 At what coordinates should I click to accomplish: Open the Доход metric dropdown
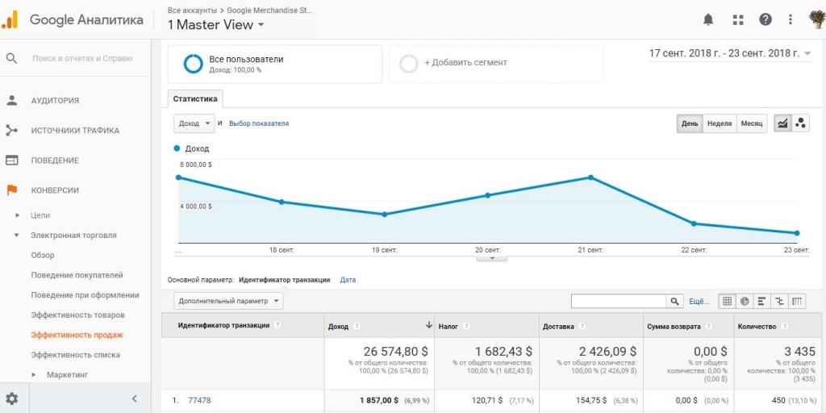coord(194,123)
